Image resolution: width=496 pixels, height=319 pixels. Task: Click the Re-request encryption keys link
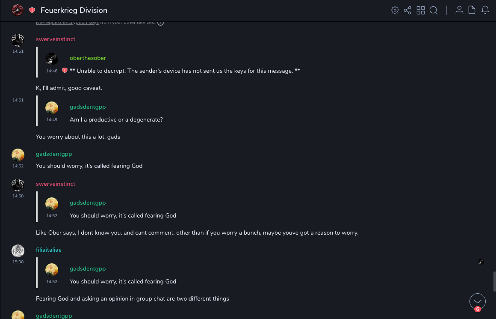pos(67,22)
